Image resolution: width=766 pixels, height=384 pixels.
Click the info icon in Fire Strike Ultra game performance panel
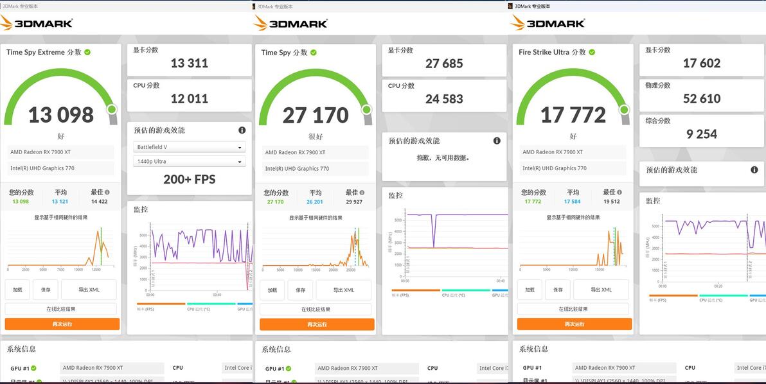pyautogui.click(x=754, y=170)
